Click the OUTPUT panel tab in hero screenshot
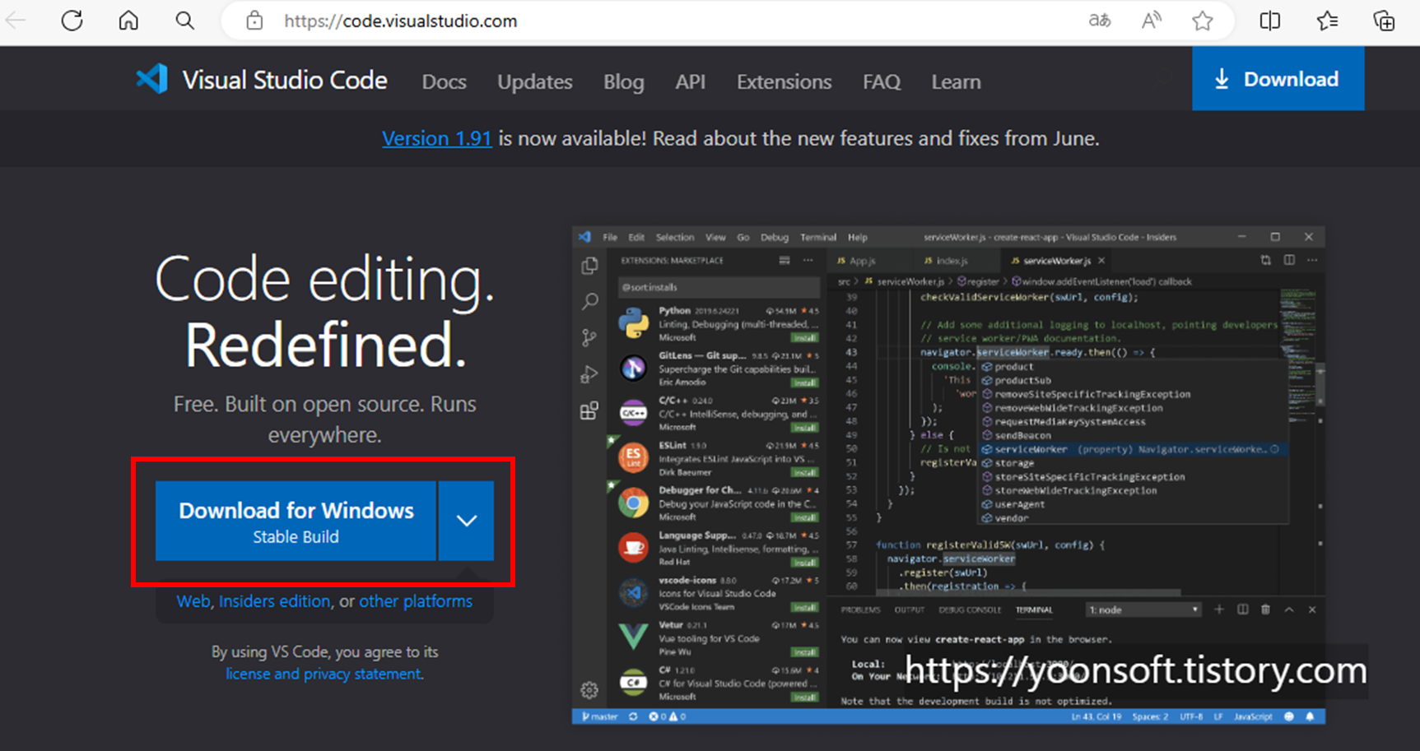This screenshot has width=1420, height=751. coord(910,610)
